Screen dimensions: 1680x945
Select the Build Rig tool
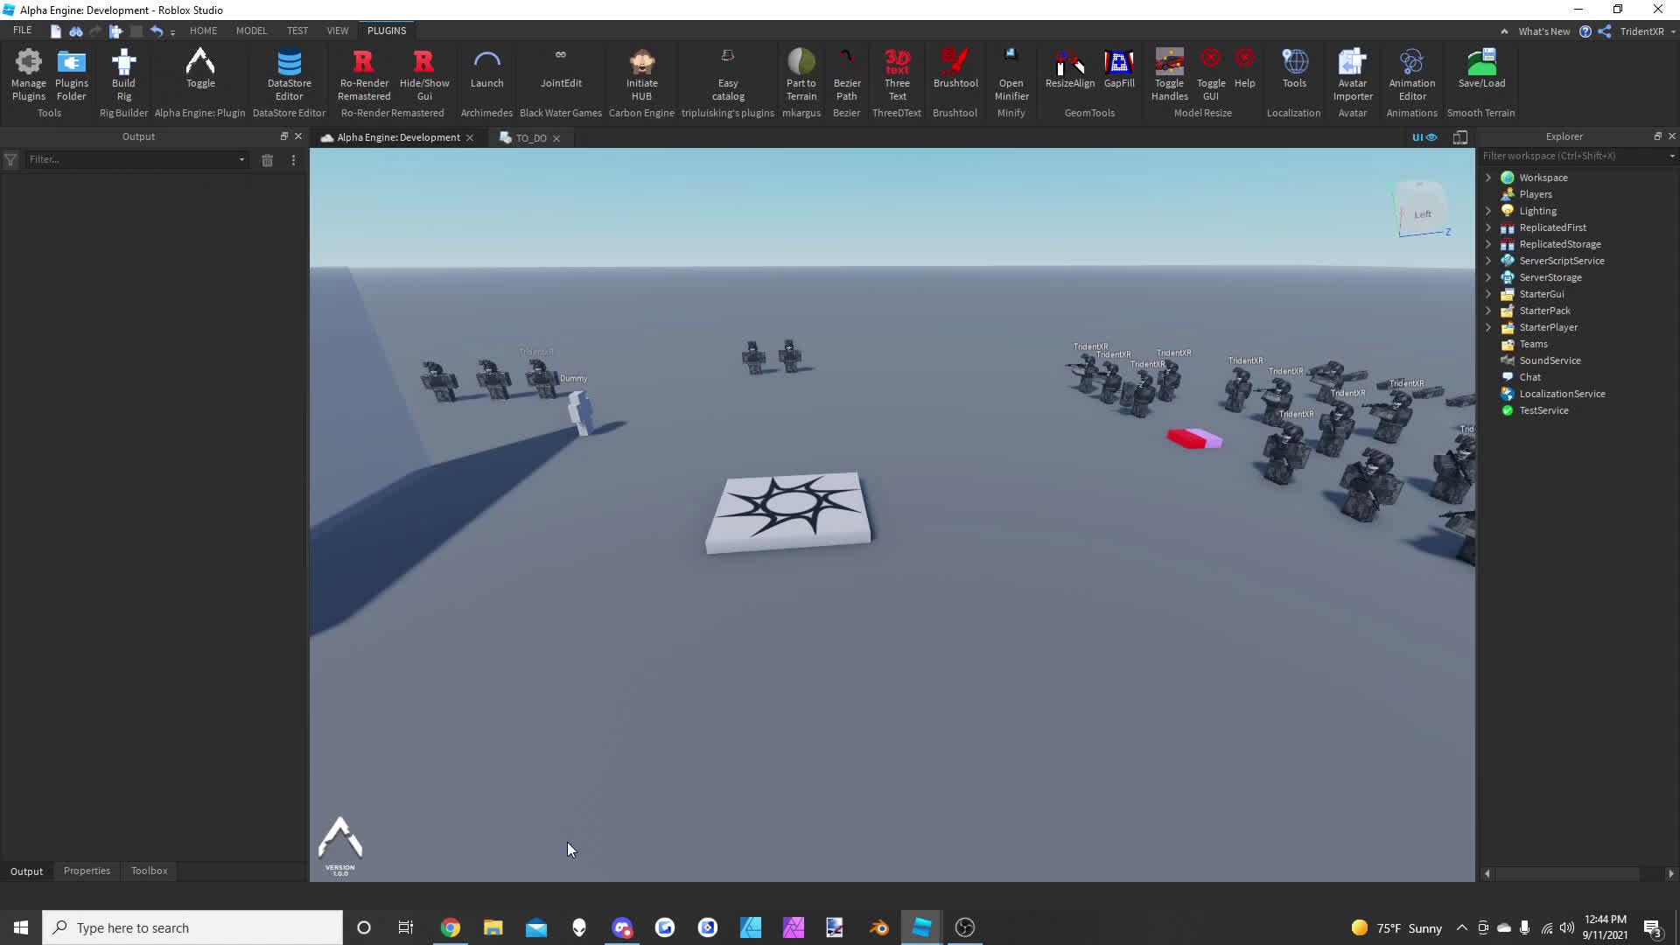pyautogui.click(x=122, y=74)
